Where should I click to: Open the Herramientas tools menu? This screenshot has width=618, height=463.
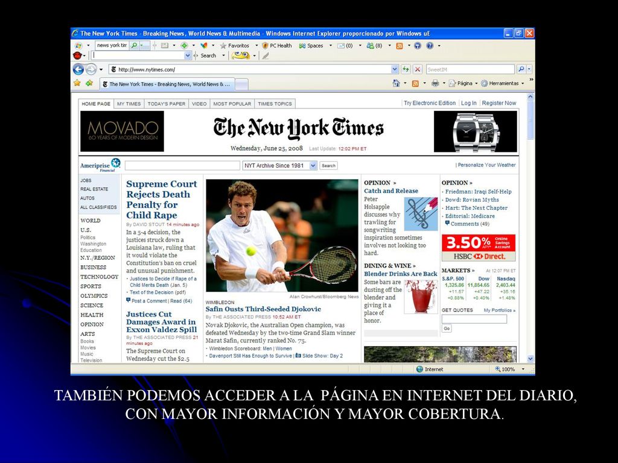pos(502,83)
